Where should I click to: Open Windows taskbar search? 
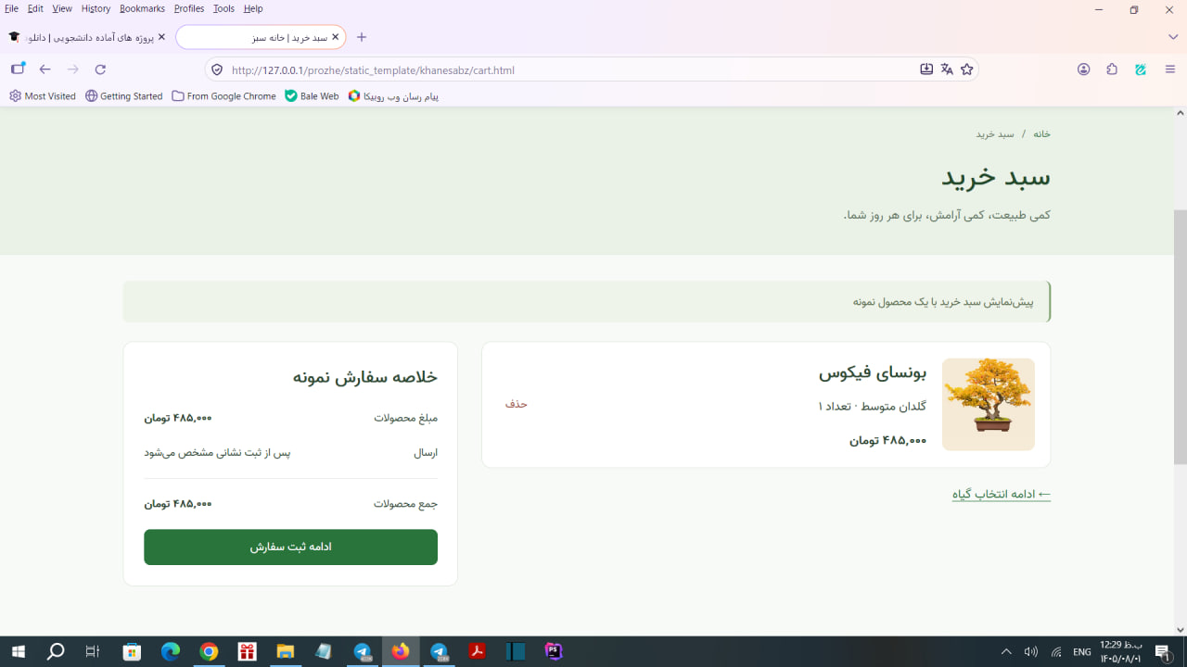[x=56, y=652]
